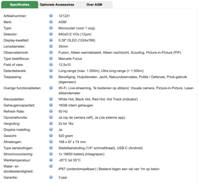Screen dimensions: 198x183
Task: Click the Detectiebereik: label
Action: pyautogui.click(x=15, y=71)
